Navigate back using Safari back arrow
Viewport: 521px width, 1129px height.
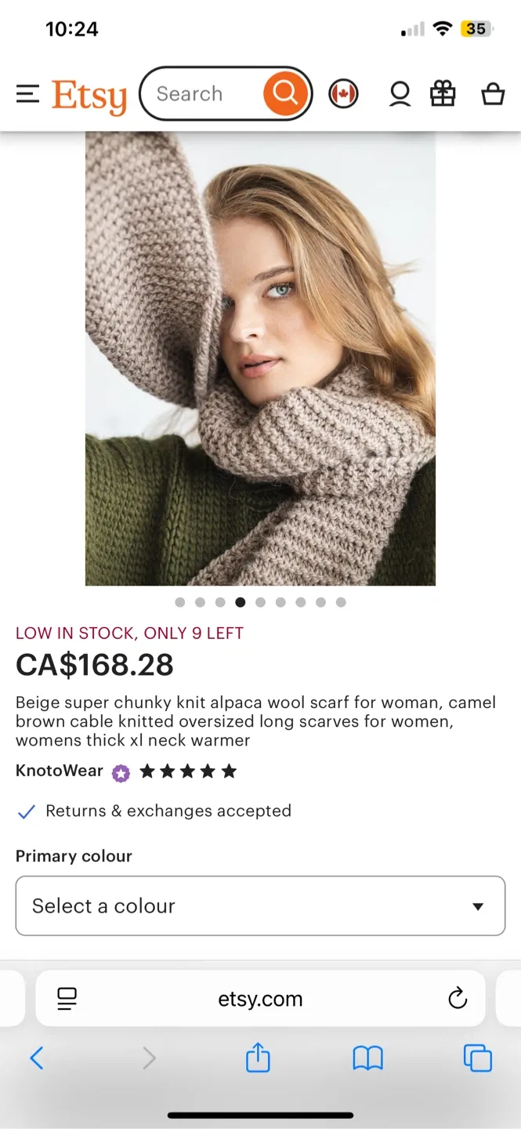36,1058
